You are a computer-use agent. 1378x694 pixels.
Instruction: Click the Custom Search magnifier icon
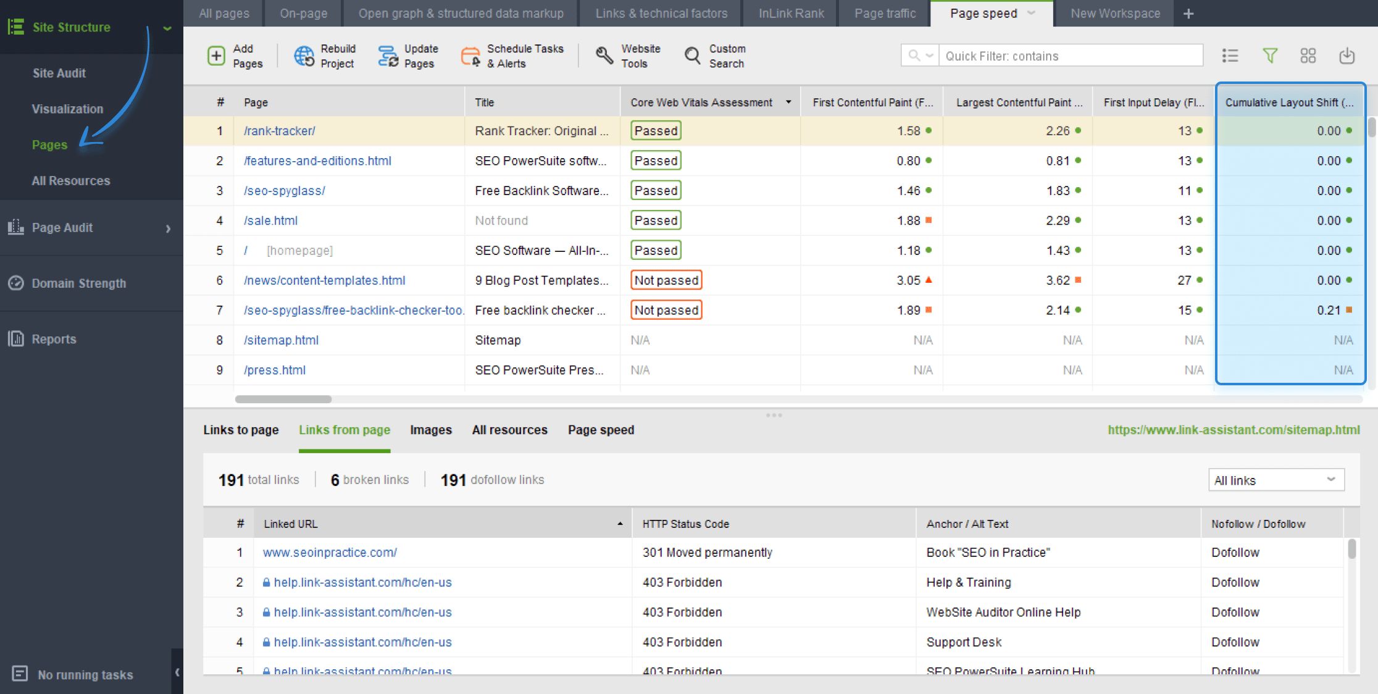point(693,56)
